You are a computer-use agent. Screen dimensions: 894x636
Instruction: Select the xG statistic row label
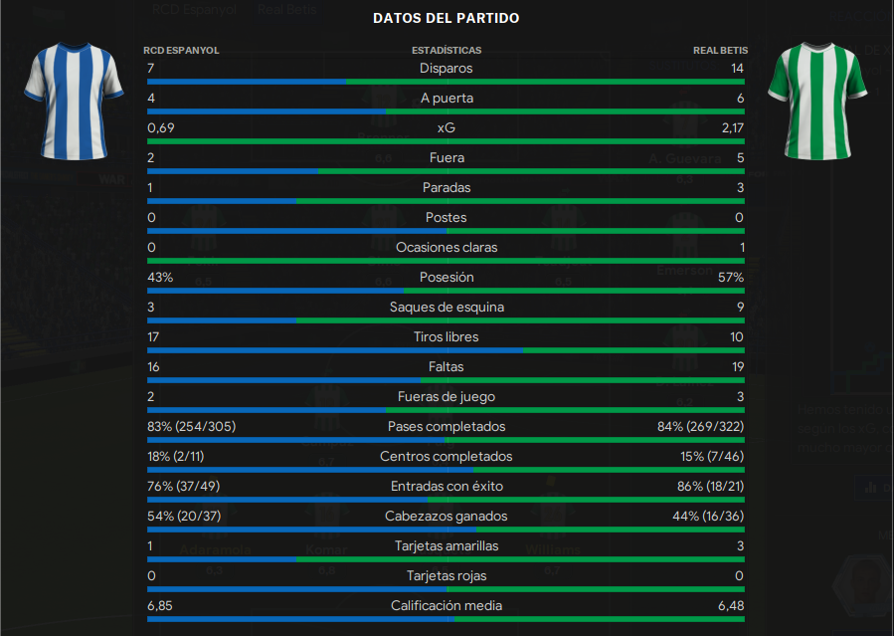[446, 127]
